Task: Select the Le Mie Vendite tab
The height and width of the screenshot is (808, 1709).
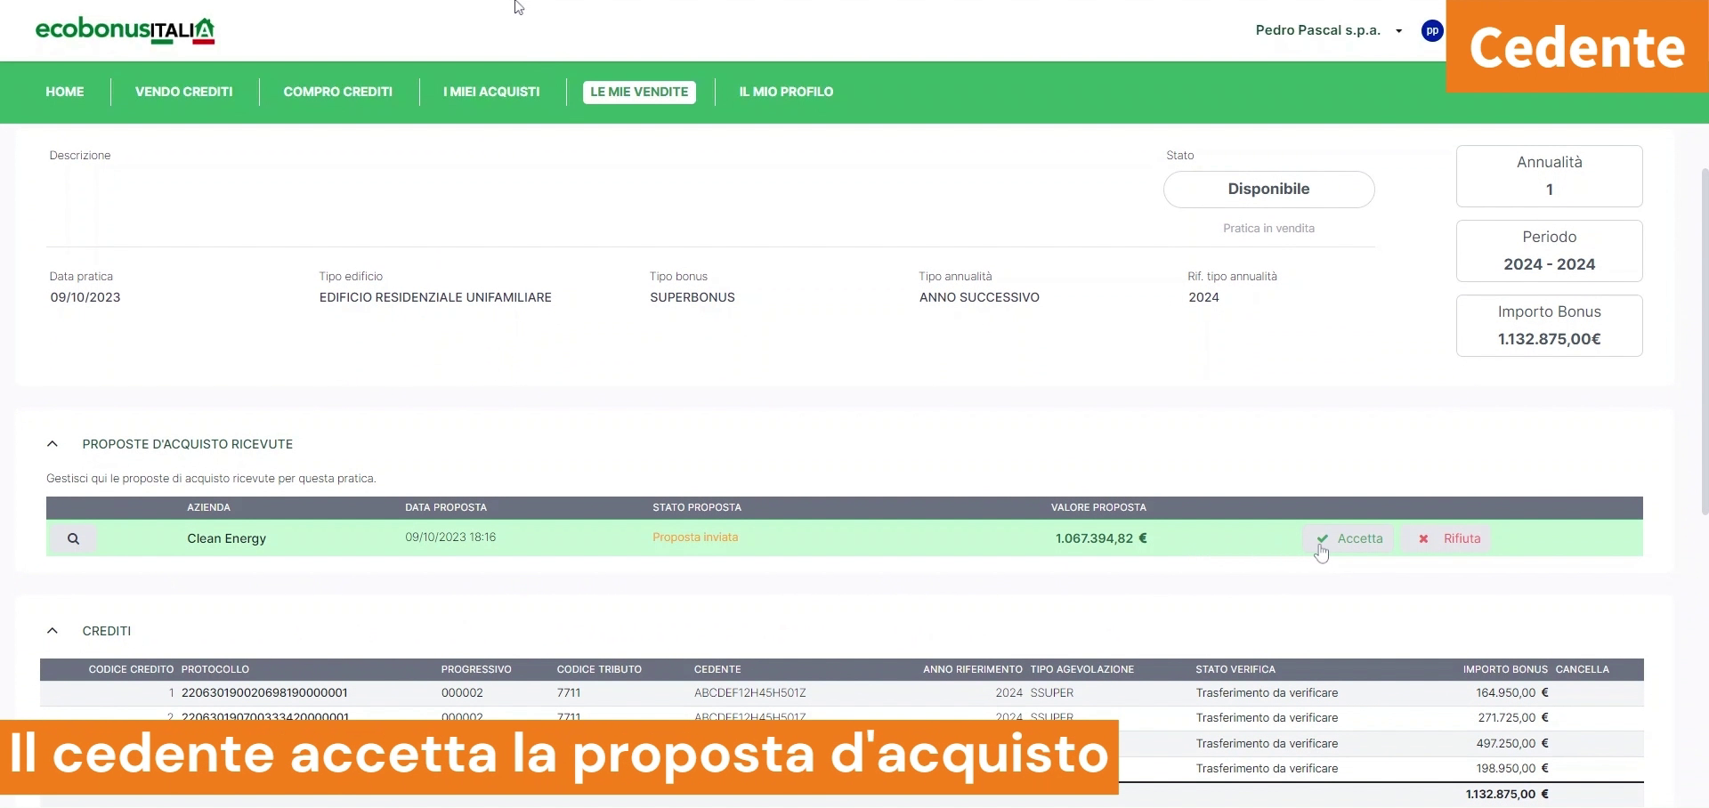Action: pos(639,92)
